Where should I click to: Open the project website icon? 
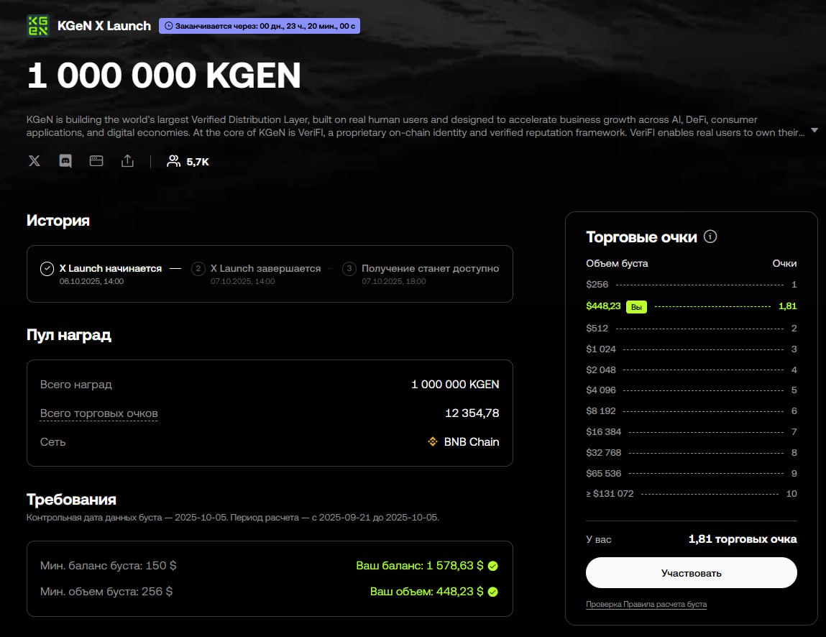[96, 161]
